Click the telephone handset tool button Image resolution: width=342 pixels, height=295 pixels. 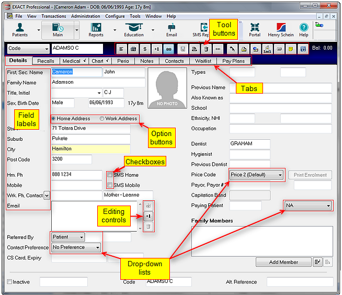[x=232, y=49]
